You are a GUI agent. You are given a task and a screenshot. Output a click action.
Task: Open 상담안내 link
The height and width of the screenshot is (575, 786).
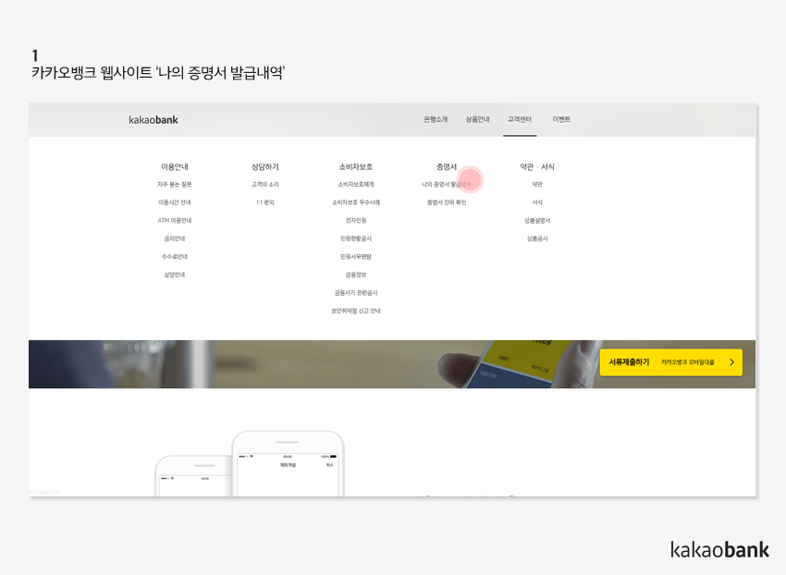point(175,275)
